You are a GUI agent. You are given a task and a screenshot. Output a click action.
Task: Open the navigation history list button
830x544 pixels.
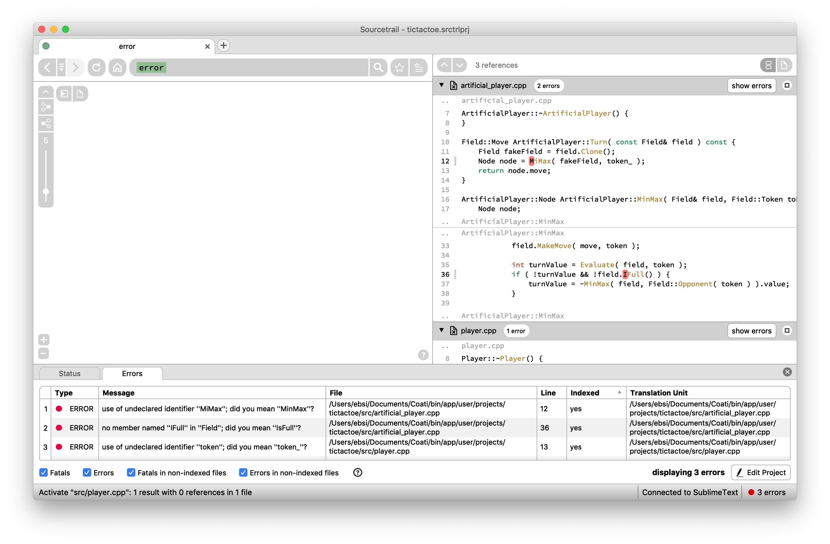point(61,67)
